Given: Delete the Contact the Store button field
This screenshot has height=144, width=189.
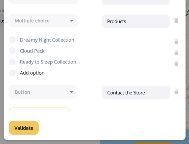Looking at the screenshot, I should pos(176,92).
